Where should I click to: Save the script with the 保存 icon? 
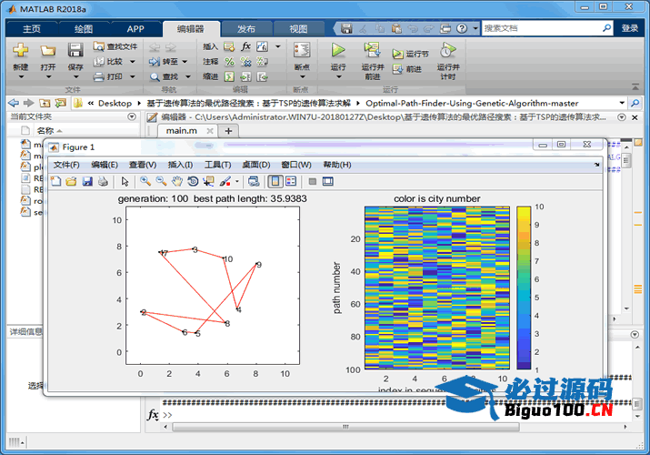coord(75,50)
